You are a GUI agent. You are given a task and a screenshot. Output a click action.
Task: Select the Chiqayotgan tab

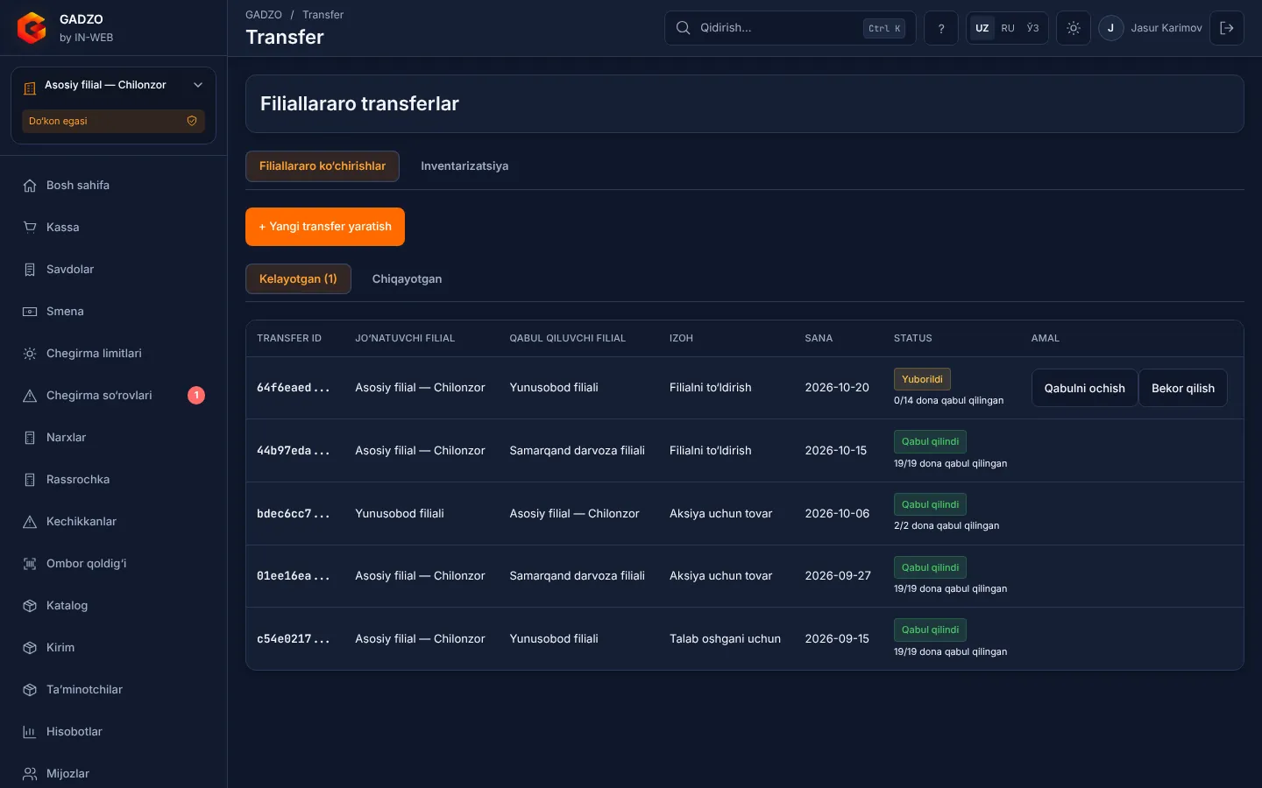coord(407,279)
